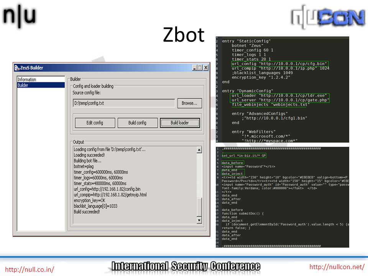The image size is (368, 276).
Task: Maximize the ZeuS Builder window
Action: pyautogui.click(x=200, y=68)
